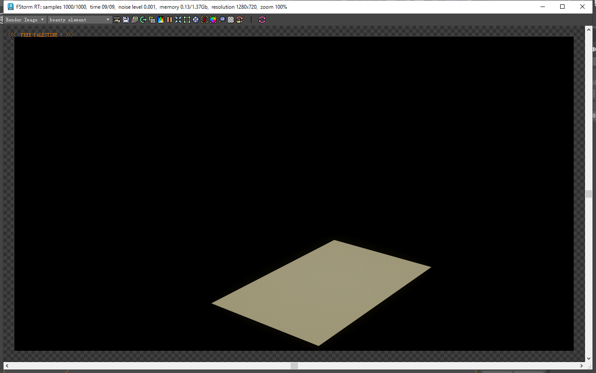Close the FStorm RT window
The image size is (596, 373).
(x=582, y=7)
